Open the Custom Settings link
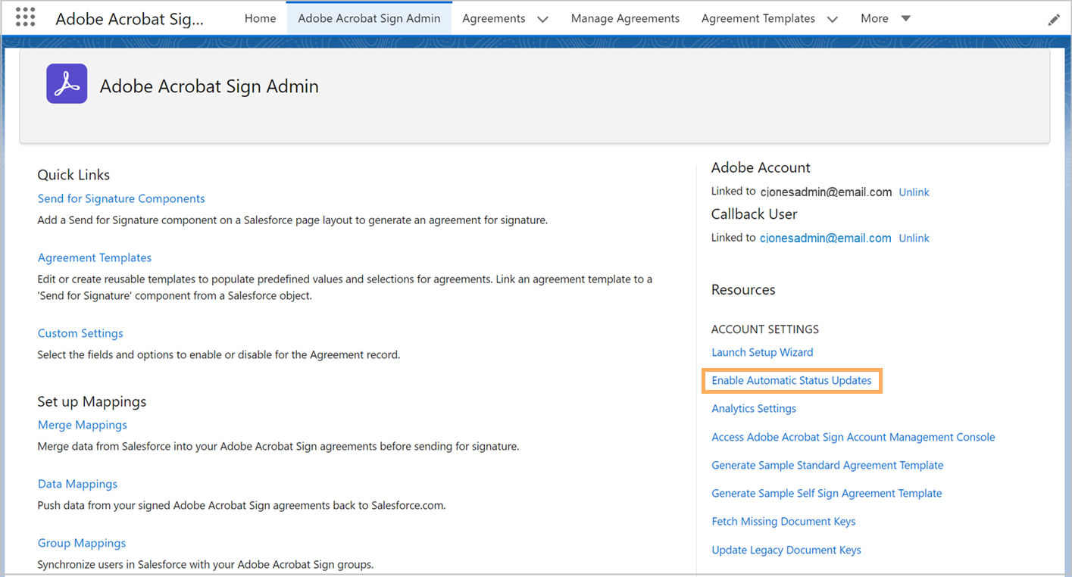Screen dimensions: 1072x577 coord(80,333)
